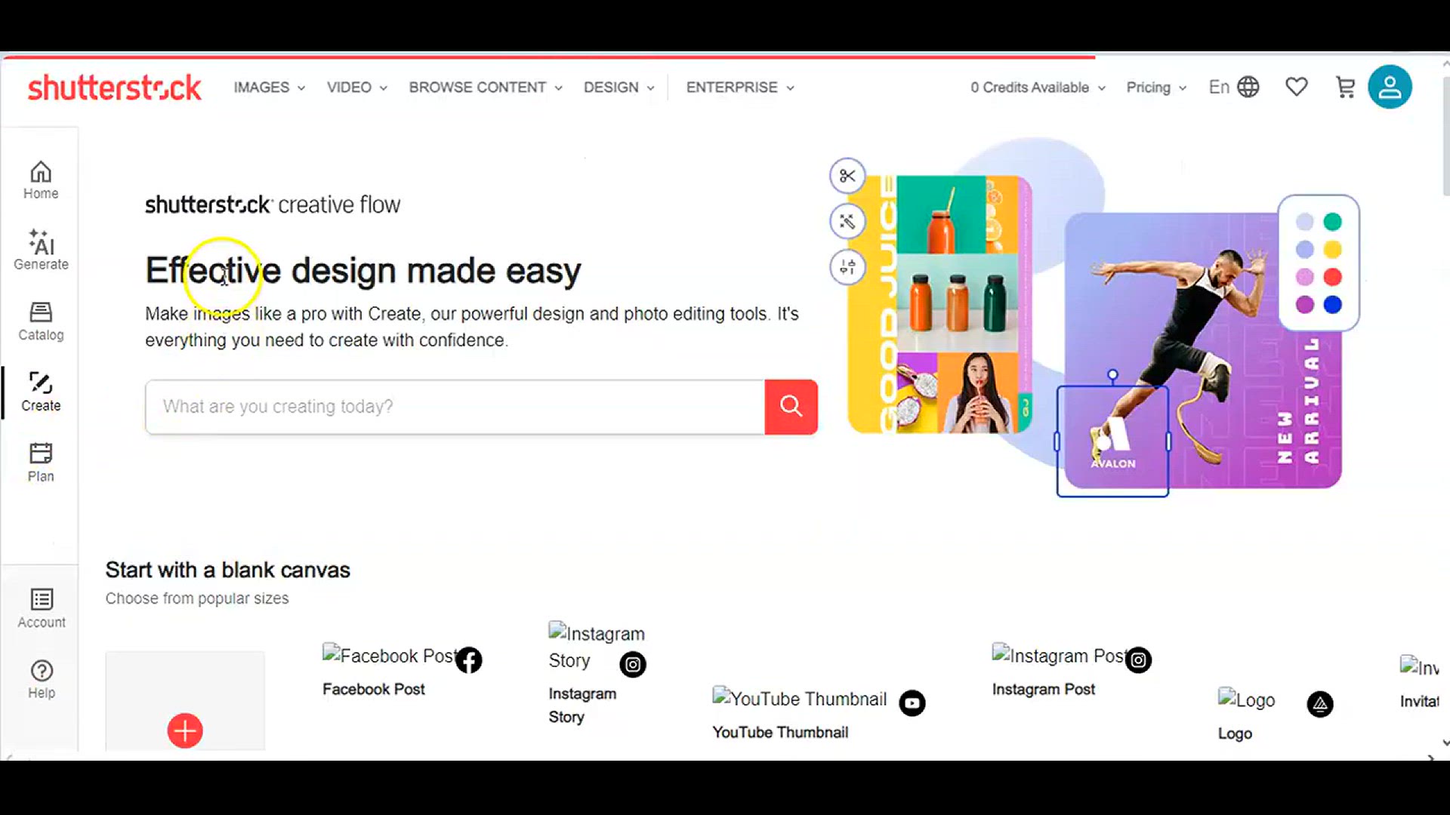The height and width of the screenshot is (815, 1450).
Task: Open the favorites heart icon
Action: [1297, 88]
